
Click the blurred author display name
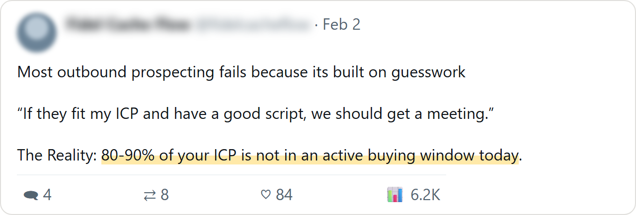click(x=128, y=24)
